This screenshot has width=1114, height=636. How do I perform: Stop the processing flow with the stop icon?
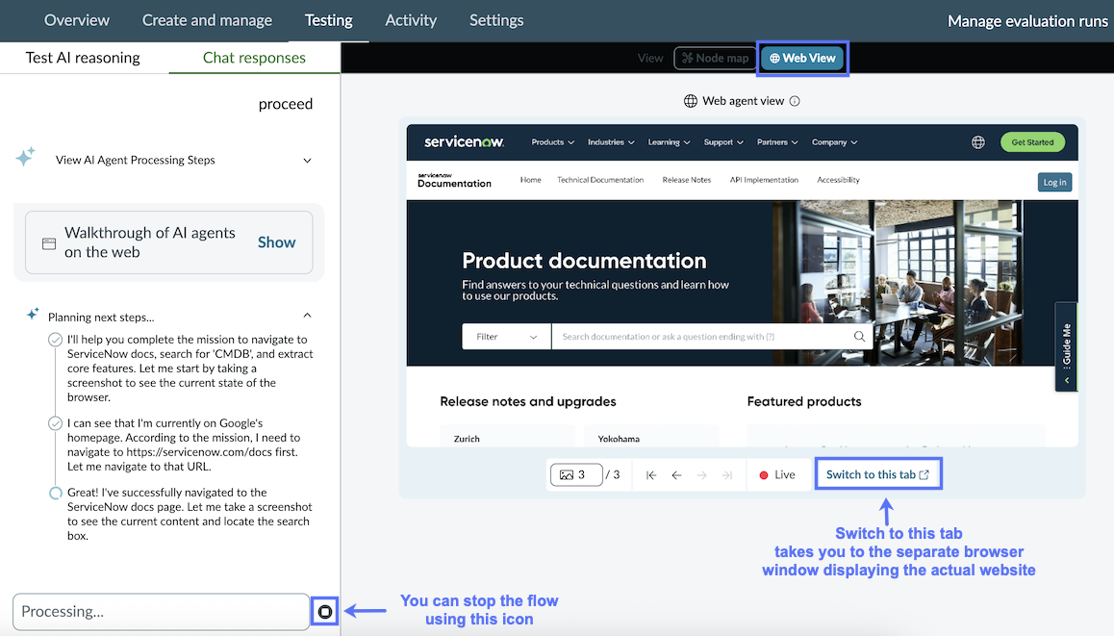point(325,611)
